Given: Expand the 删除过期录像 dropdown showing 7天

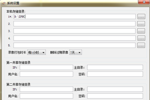Looking at the screenshot, I should click(76, 52).
